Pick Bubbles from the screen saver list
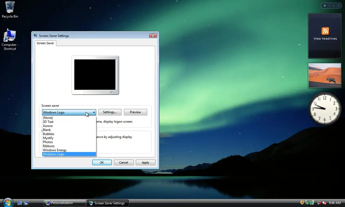Viewport: 345px width, 207px height. point(69,134)
